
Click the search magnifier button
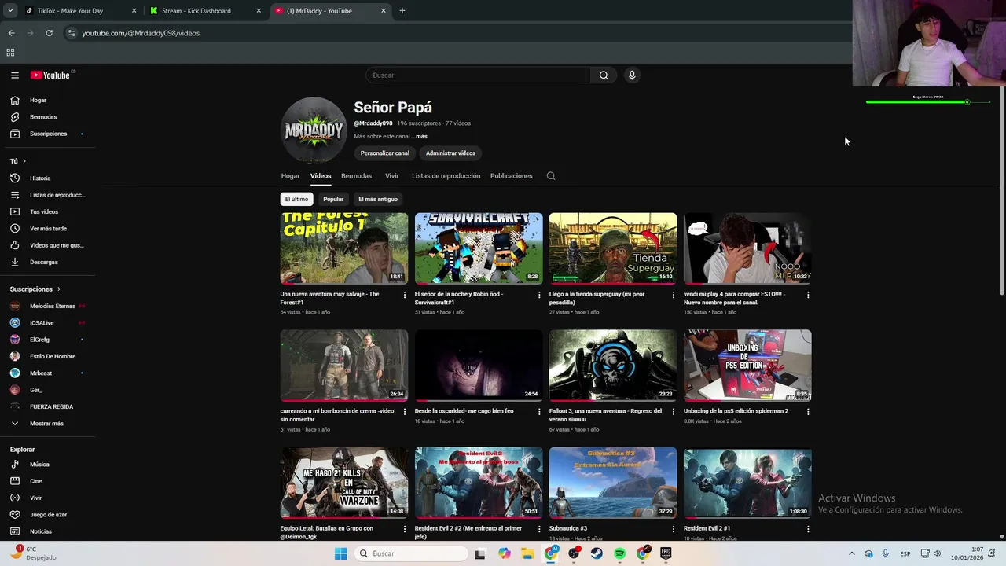point(604,75)
